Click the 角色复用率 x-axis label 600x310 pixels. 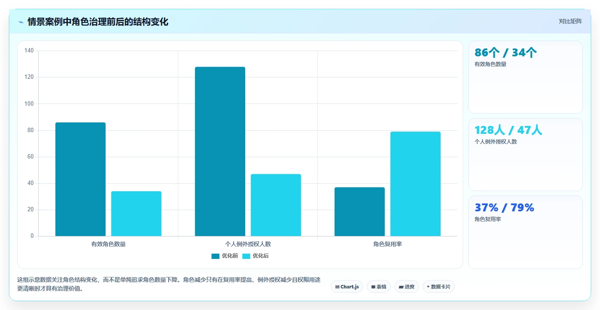(x=387, y=244)
